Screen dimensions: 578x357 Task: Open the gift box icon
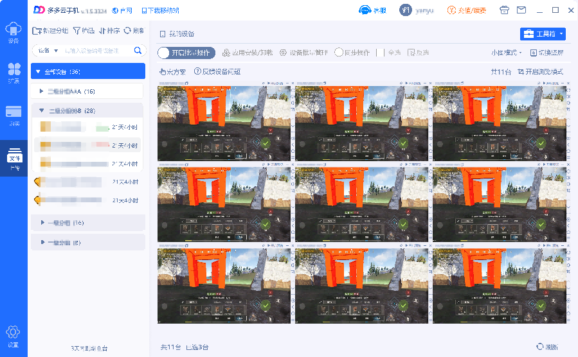[504, 10]
